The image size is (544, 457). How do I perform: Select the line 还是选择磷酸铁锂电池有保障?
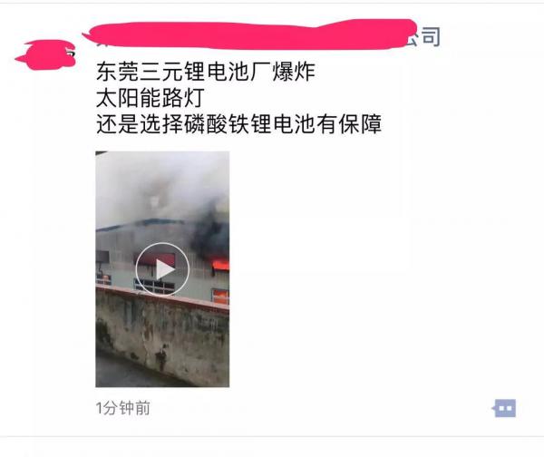coord(239,124)
